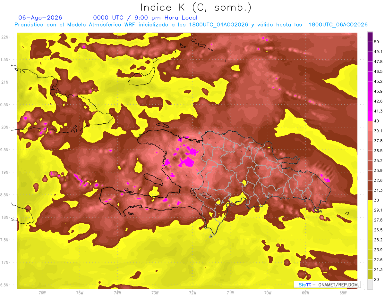Click the colorbar value "43.9"
Viewport: 385px width, 297px height.
pyautogui.click(x=378, y=91)
